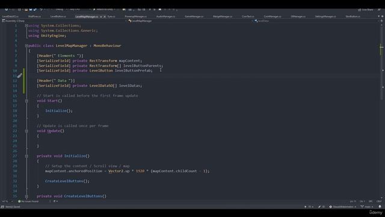
Task: Click the mapContent field name
Action: [x=130, y=60]
